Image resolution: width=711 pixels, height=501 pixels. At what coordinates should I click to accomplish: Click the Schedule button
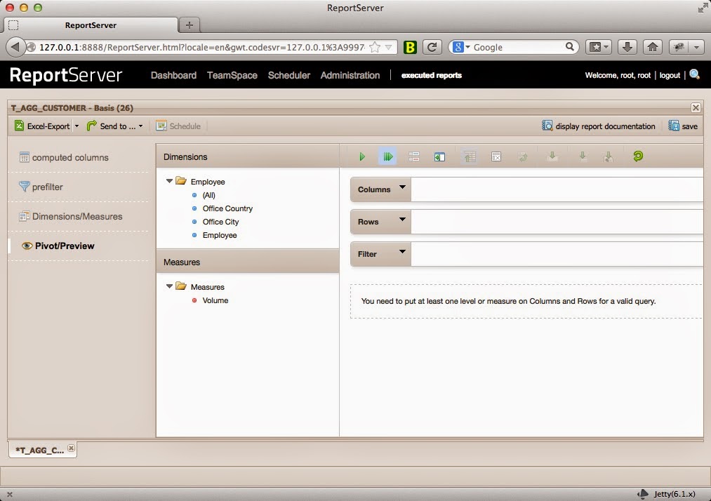click(x=178, y=126)
